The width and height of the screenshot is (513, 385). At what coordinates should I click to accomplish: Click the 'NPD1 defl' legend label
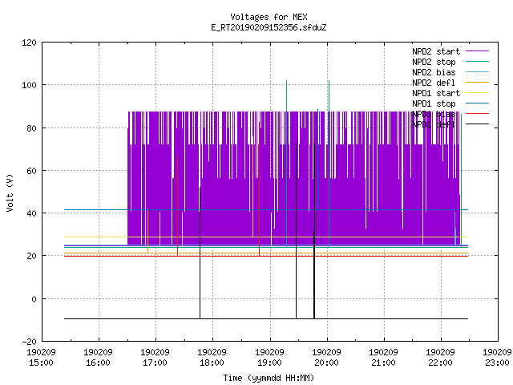(x=434, y=125)
